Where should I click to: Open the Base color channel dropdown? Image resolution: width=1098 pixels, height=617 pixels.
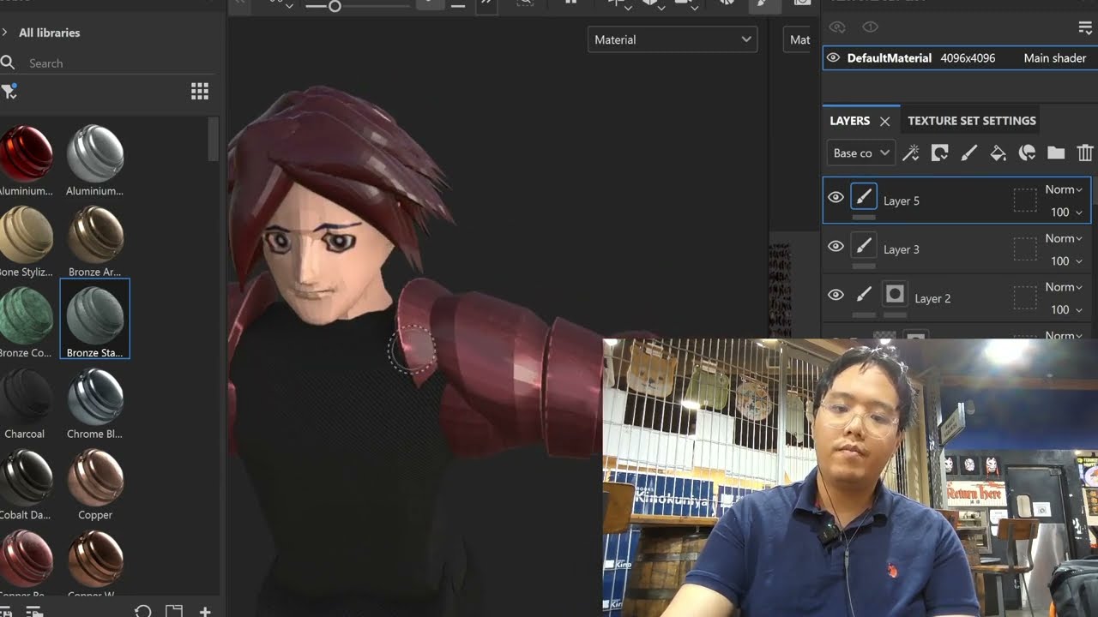[x=861, y=153]
